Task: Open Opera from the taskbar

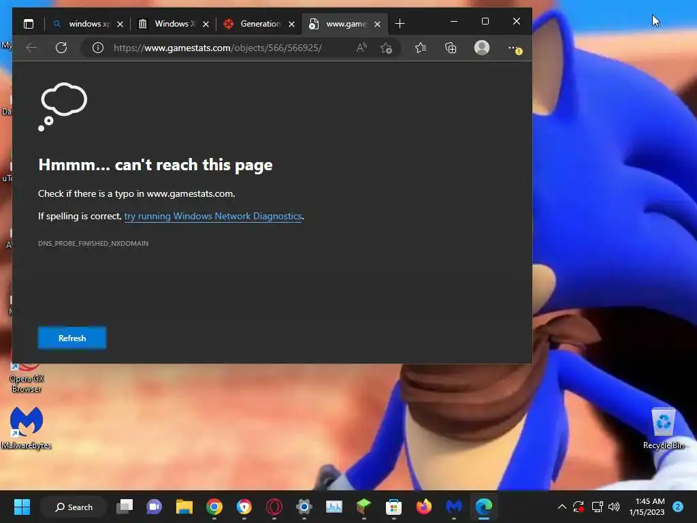Action: pyautogui.click(x=274, y=507)
